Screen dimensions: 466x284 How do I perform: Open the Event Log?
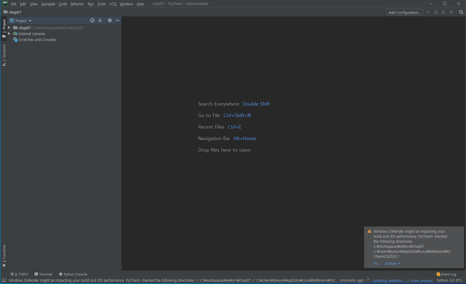[x=446, y=274]
